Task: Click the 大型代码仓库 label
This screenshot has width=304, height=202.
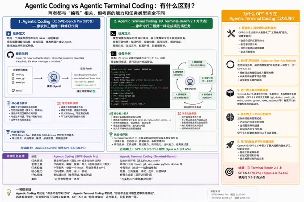Action: pos(20,70)
